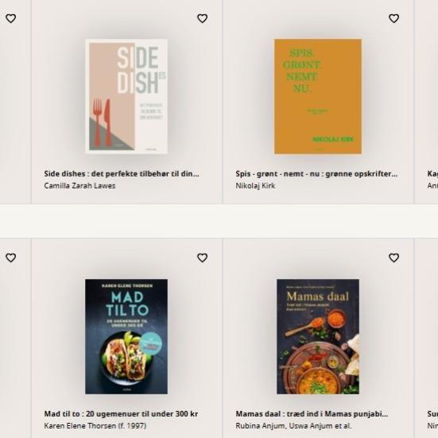Open the Side Dishes book cover
Image resolution: width=438 pixels, height=438 pixels.
126,96
